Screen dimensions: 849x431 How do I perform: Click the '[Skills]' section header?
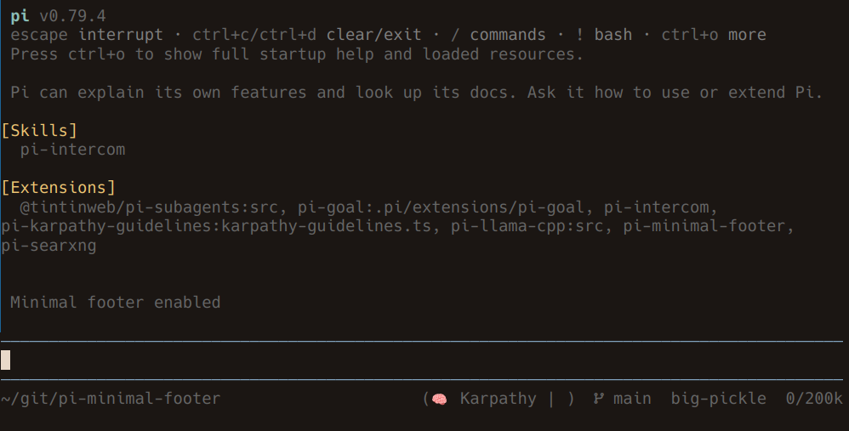pyautogui.click(x=39, y=130)
